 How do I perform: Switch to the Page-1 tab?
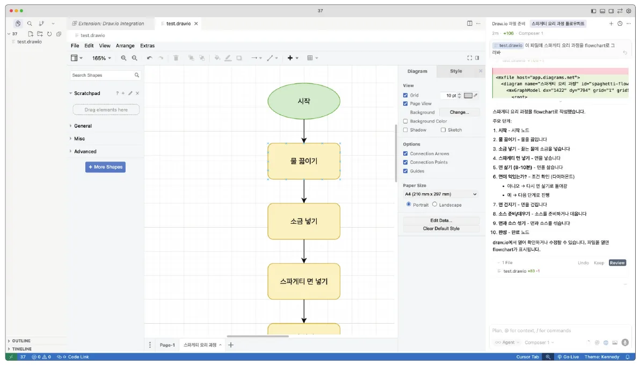(168, 345)
